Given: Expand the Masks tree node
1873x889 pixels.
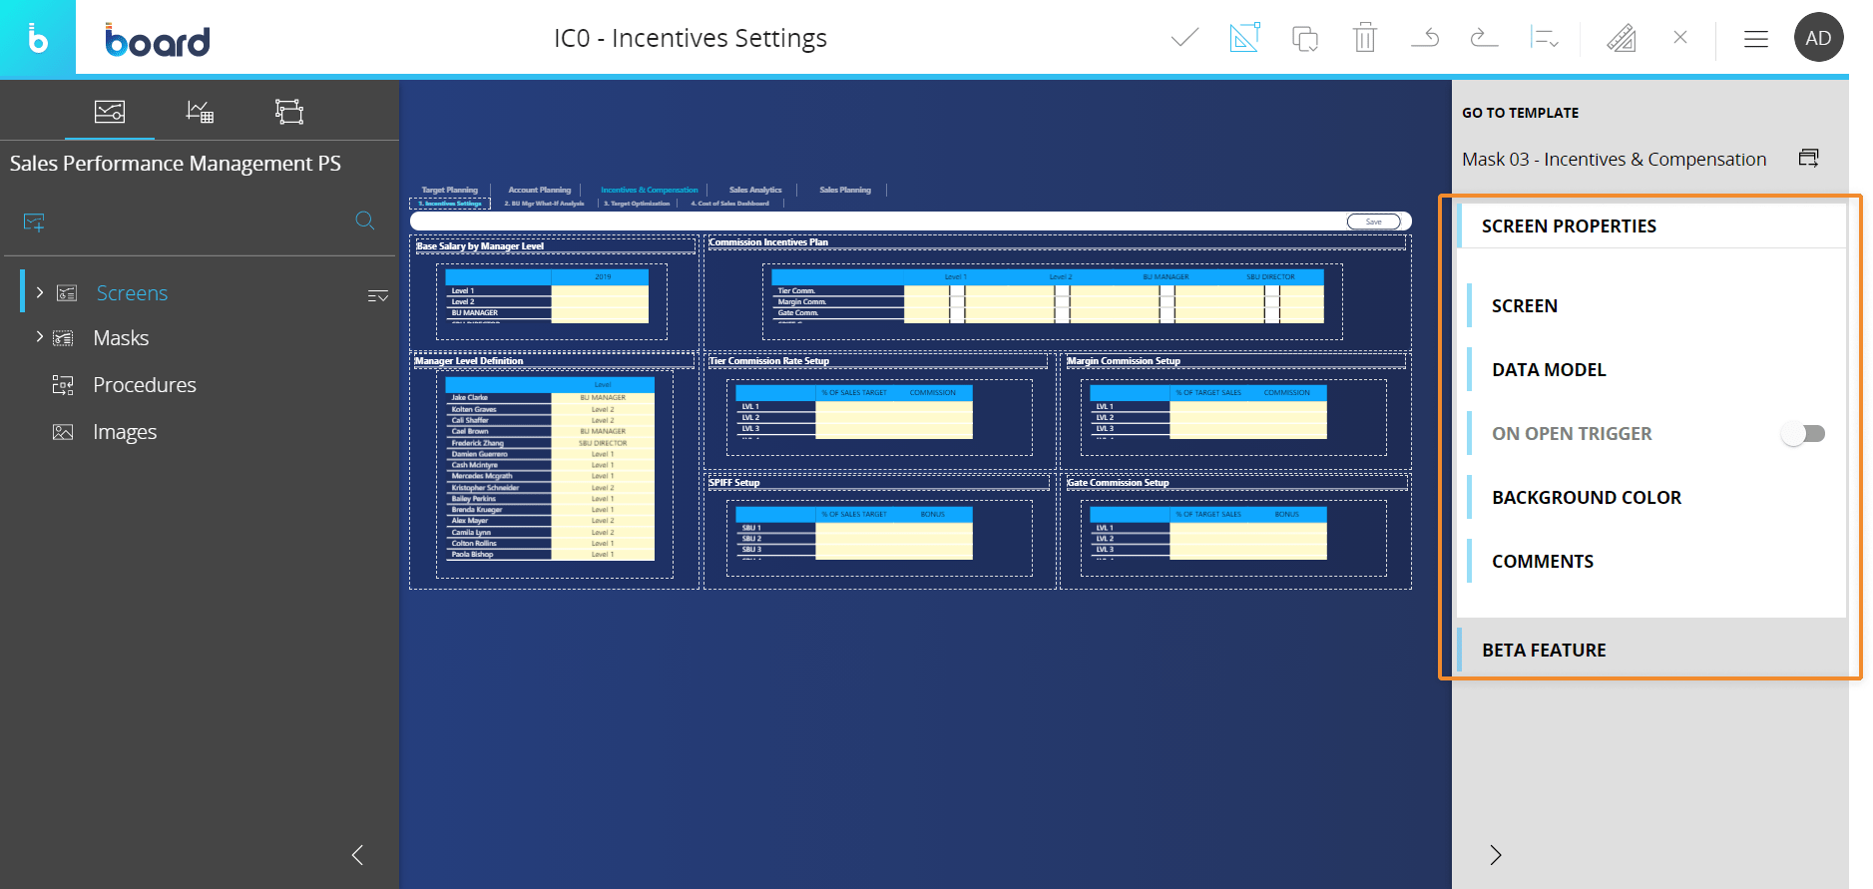Looking at the screenshot, I should 40,337.
